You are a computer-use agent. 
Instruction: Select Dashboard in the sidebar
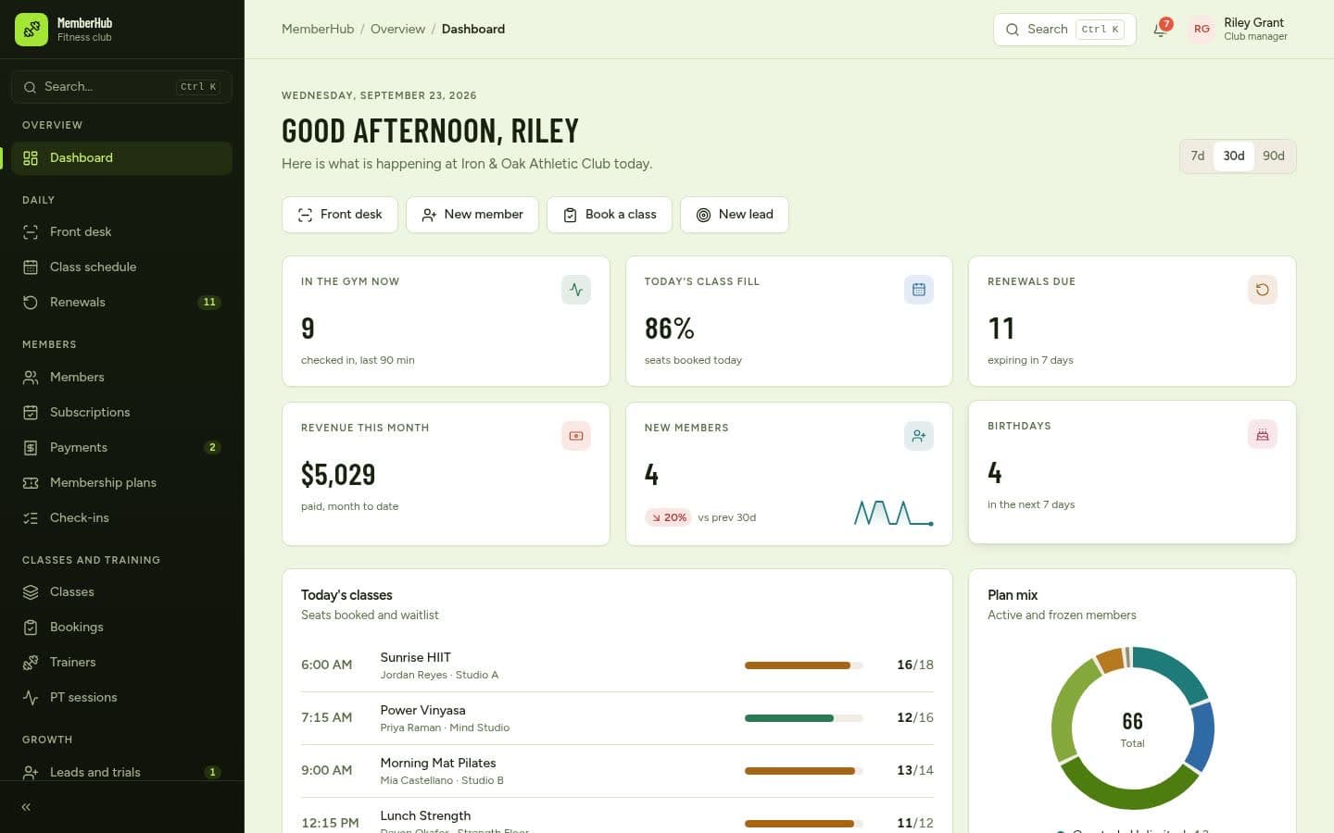(x=121, y=157)
